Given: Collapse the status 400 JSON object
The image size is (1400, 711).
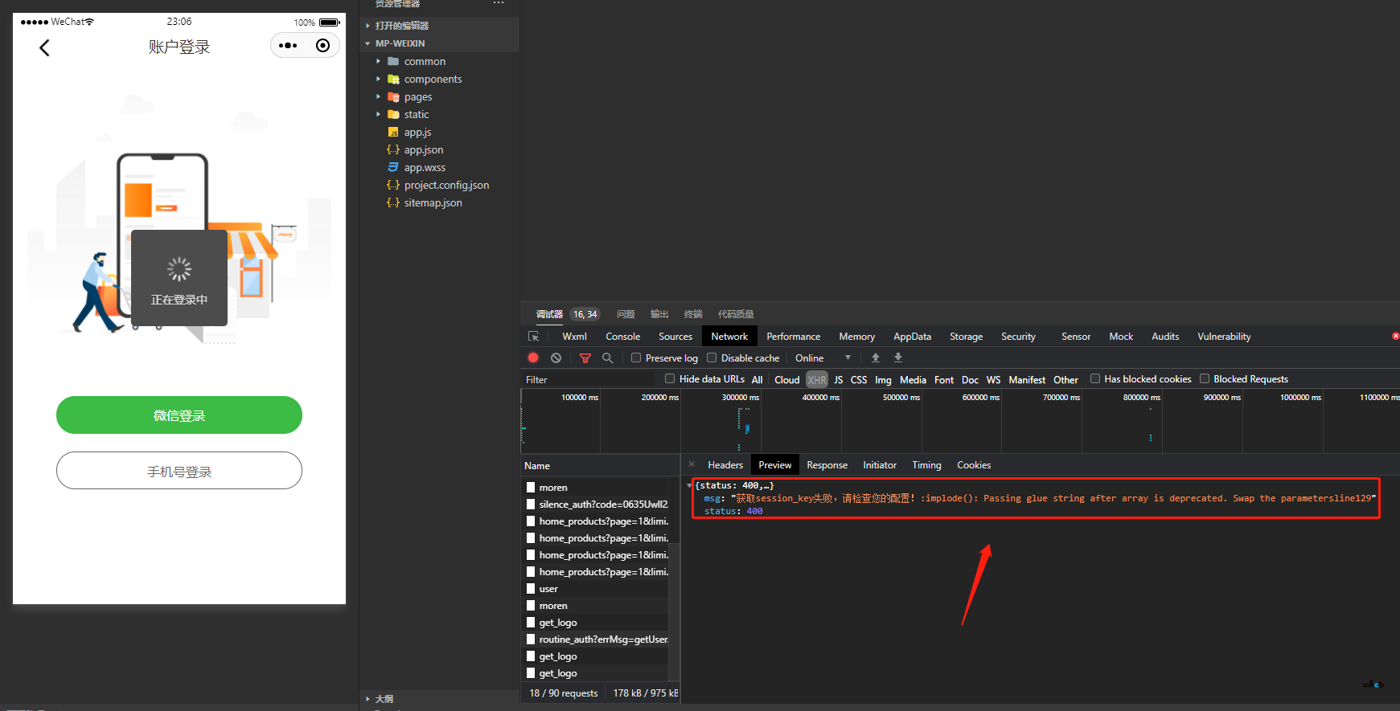Looking at the screenshot, I should pos(689,485).
